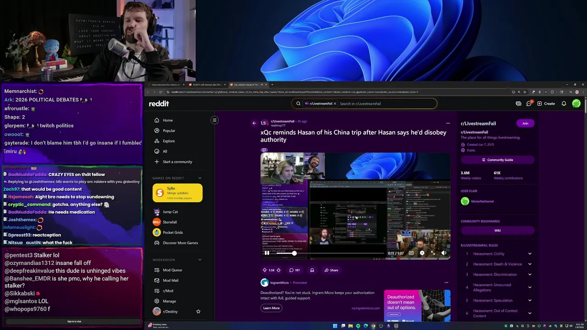This screenshot has height=330, width=587.
Task: Upvote the xQc reminds Hasan post
Action: [265, 270]
